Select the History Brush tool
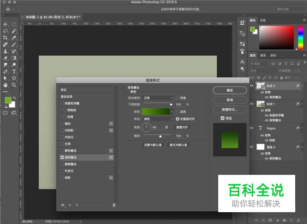 (14, 52)
